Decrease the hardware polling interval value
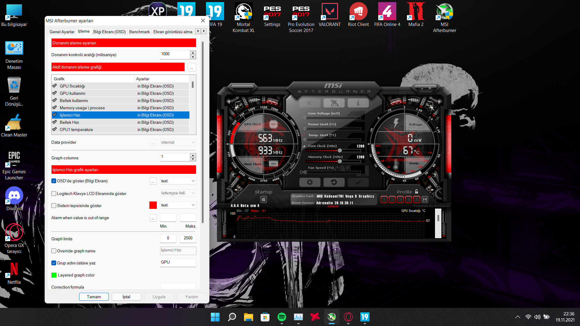The image size is (580, 326). pos(193,57)
